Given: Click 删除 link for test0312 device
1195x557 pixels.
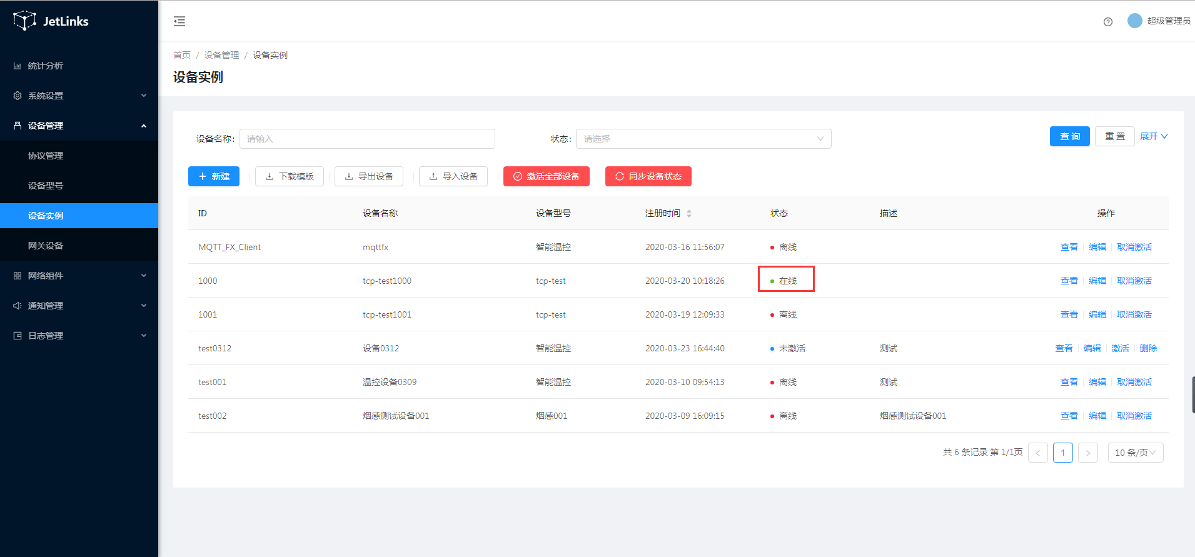Looking at the screenshot, I should click(1148, 348).
